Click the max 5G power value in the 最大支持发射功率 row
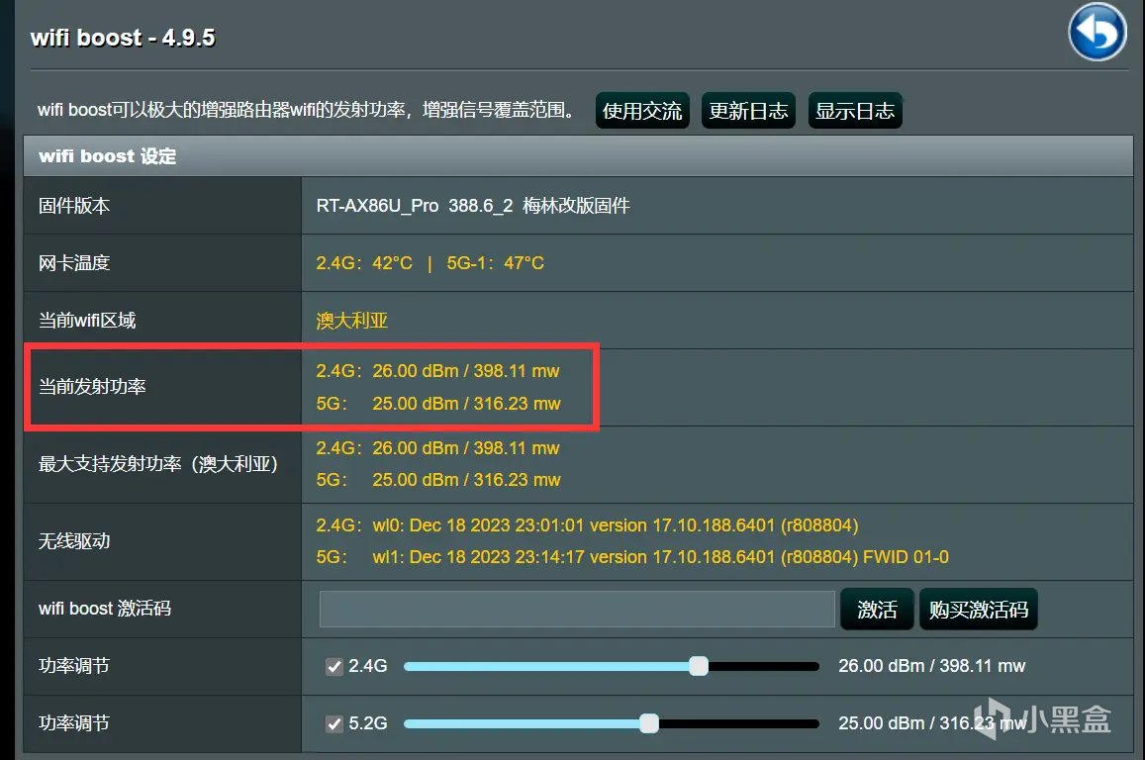 tap(467, 480)
